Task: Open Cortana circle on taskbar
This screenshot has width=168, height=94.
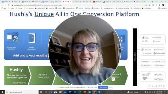Action: click(x=41, y=92)
